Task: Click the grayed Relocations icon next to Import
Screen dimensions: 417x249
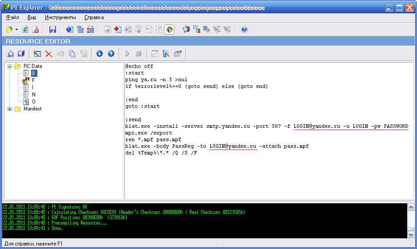Action: (x=128, y=29)
